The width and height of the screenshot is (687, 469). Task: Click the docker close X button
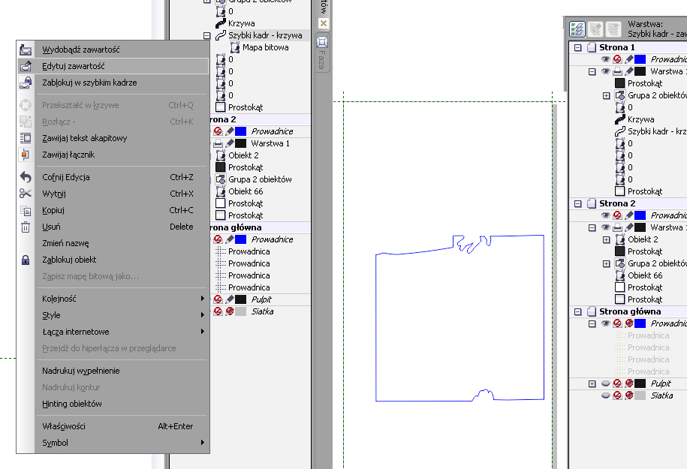coord(324,23)
